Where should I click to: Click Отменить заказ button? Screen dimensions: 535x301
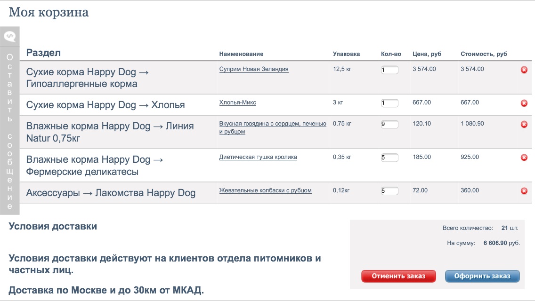click(398, 276)
